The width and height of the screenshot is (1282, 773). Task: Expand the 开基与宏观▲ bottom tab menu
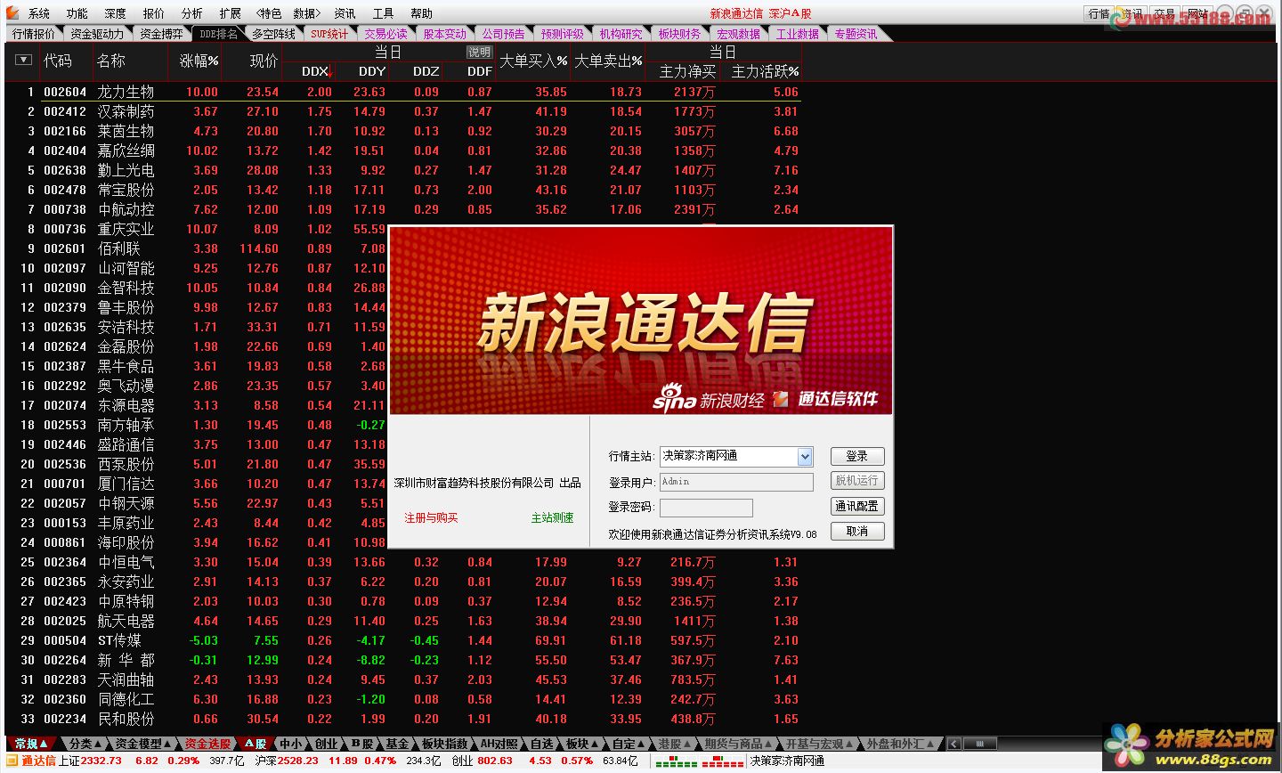[x=819, y=744]
